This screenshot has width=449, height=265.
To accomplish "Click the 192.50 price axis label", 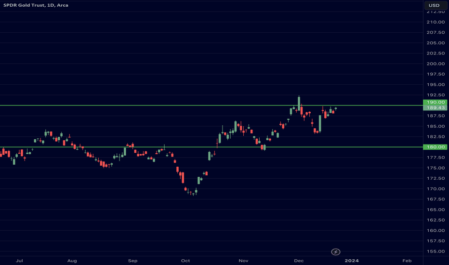I will [436, 95].
